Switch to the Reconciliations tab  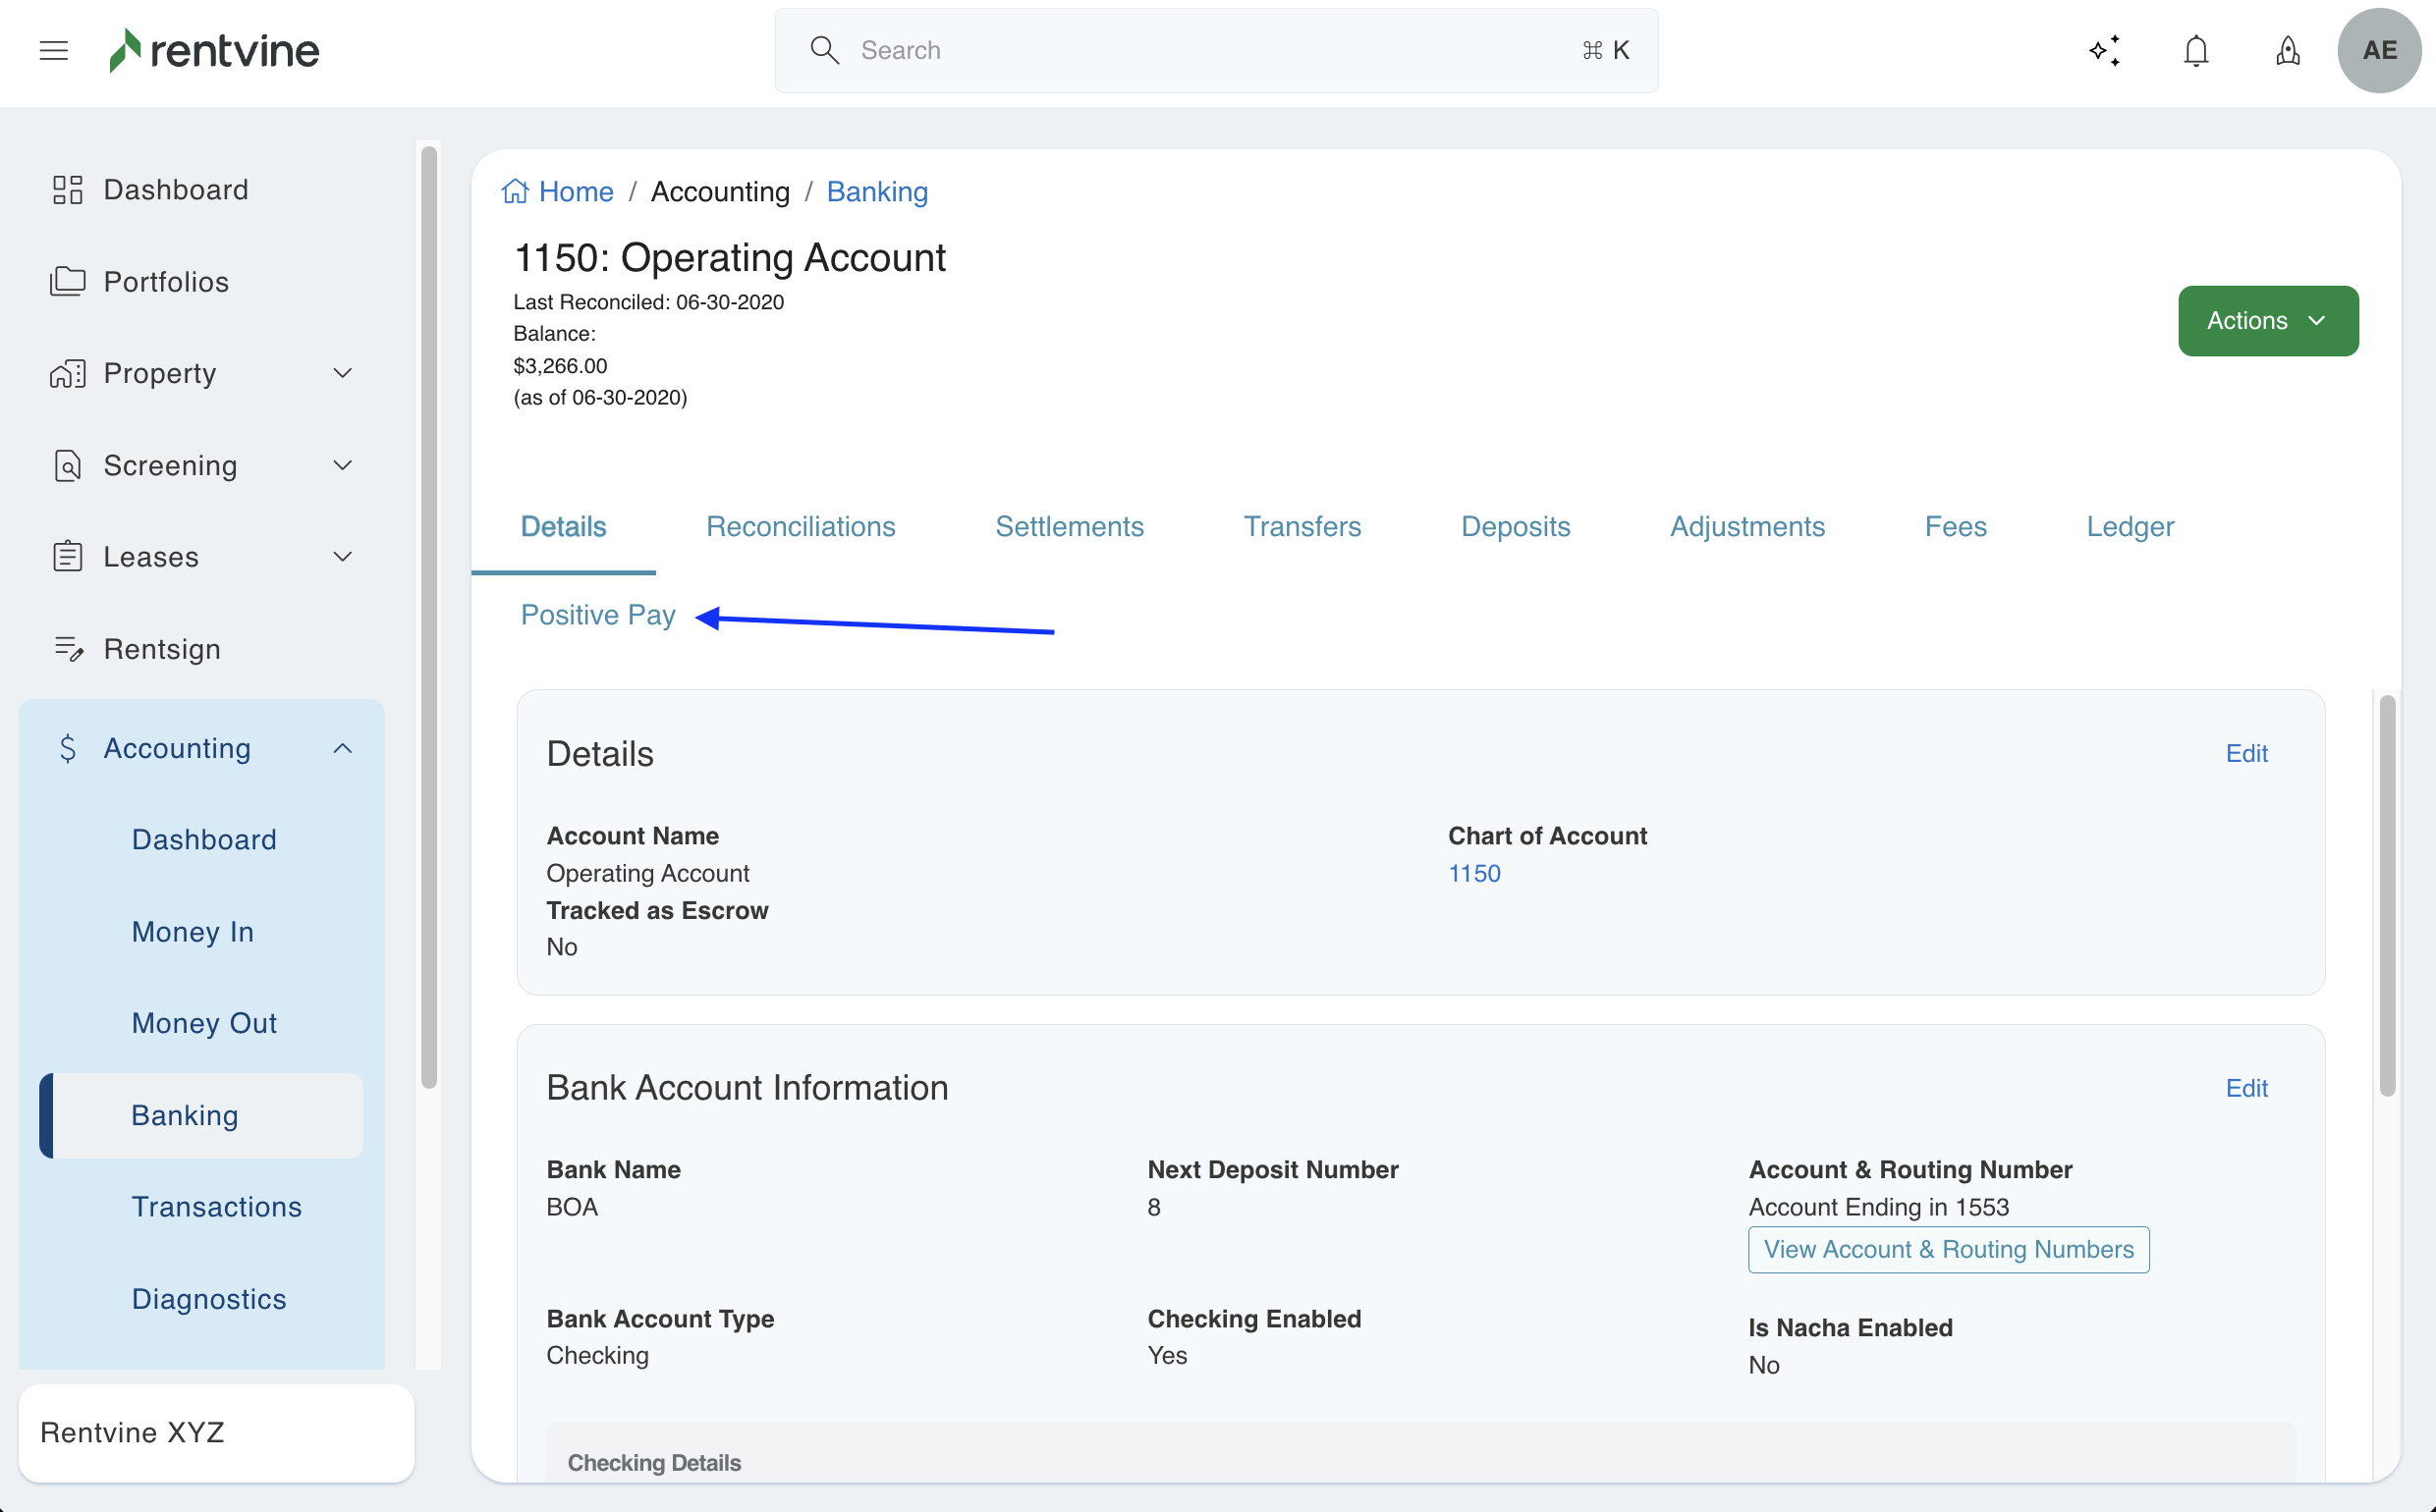[x=801, y=527]
